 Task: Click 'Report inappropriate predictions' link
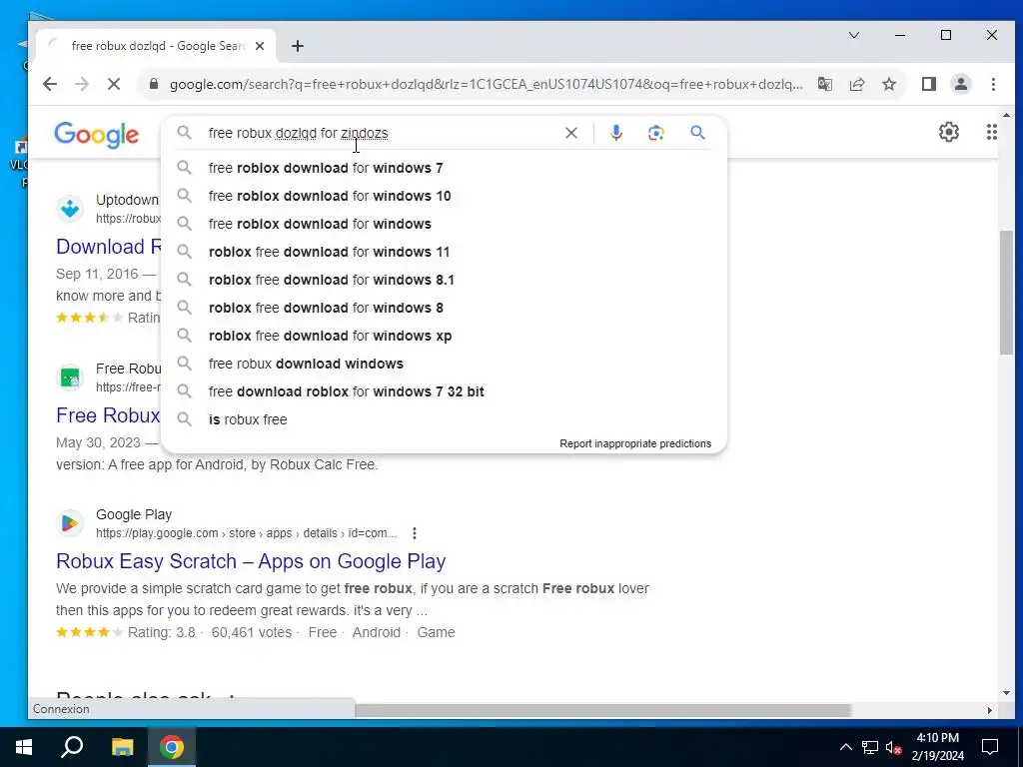tap(635, 443)
